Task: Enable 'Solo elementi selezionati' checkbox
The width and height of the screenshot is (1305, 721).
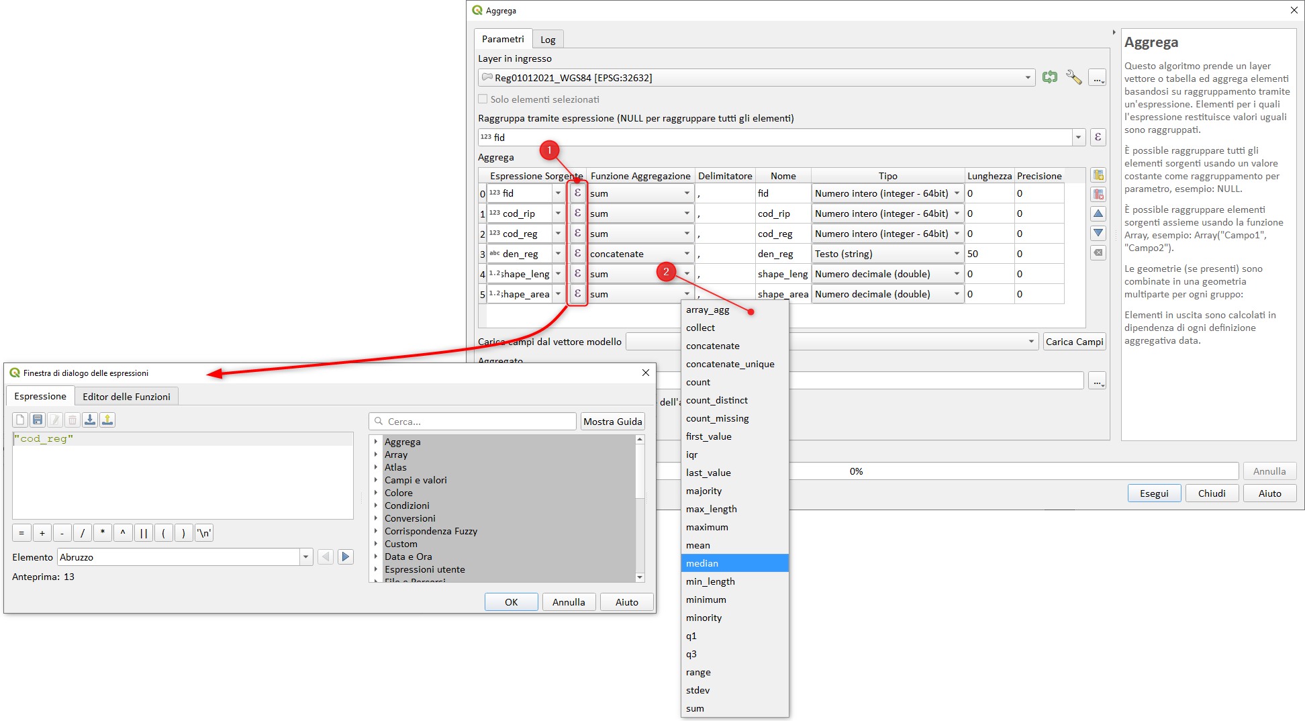Action: click(x=483, y=99)
